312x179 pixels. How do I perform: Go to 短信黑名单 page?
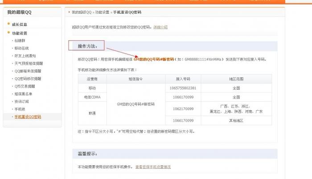pyautogui.click(x=23, y=94)
